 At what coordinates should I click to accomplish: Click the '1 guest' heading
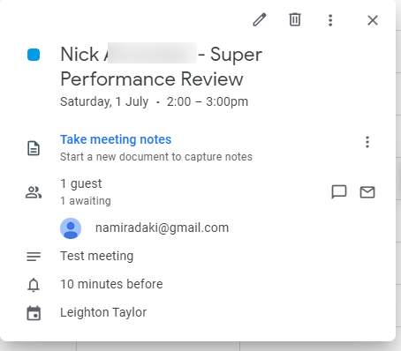click(81, 183)
